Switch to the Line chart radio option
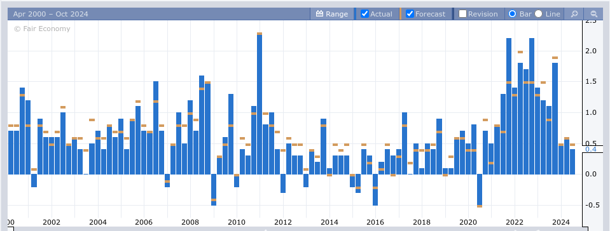Screen dimensions: 610x231 pyautogui.click(x=538, y=14)
